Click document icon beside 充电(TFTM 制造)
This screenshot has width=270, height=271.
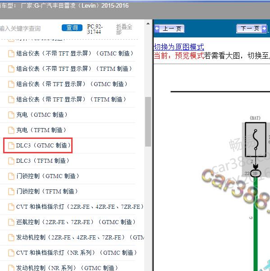(11, 130)
